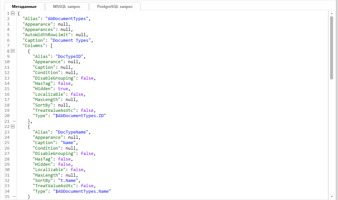This screenshot has height=200, width=338.
Task: Collapse the DocTypeName column block at line 22
Action: click(13, 127)
